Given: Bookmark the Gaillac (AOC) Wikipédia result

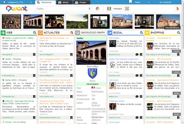Looking at the screenshot, I should tap(34, 97).
